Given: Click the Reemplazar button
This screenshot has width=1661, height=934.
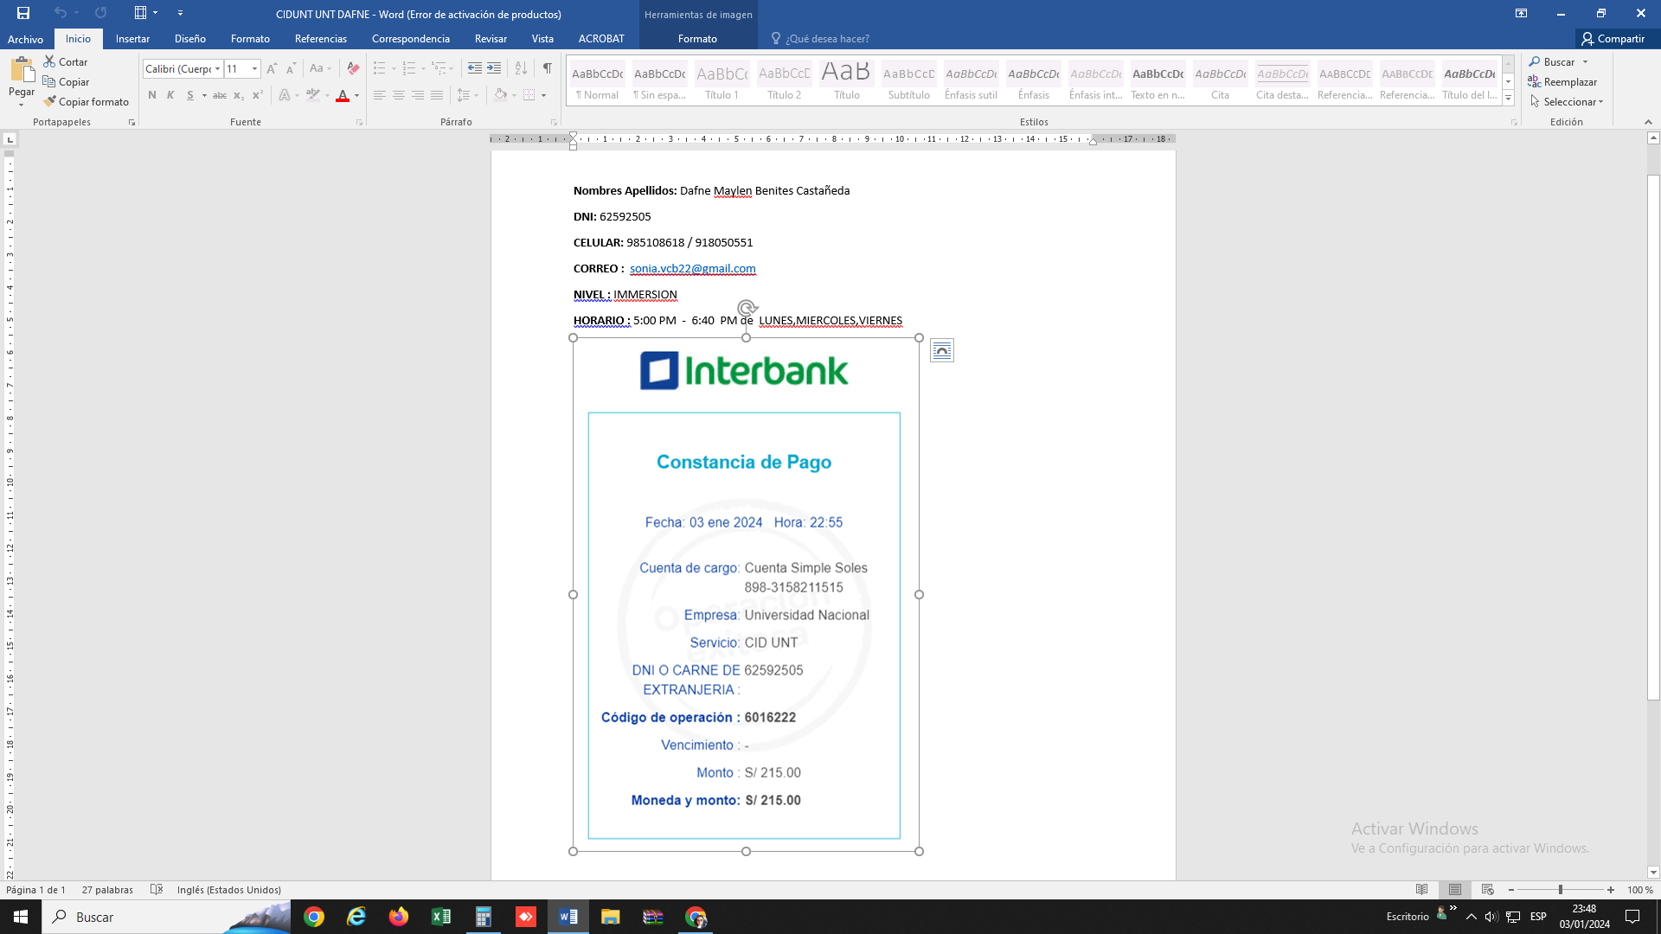Looking at the screenshot, I should 1562,82.
